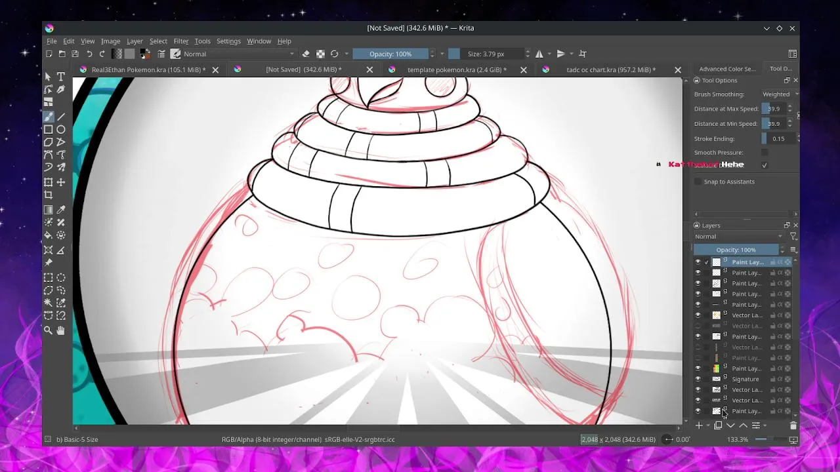Open the Advanced Color Selector docker tab

(x=727, y=69)
